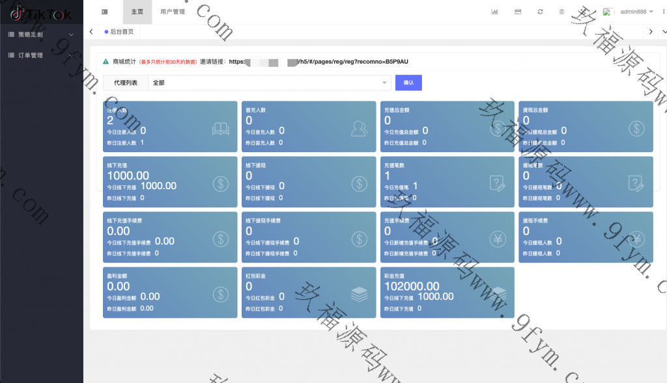Click the bar chart icon in header

pos(494,12)
